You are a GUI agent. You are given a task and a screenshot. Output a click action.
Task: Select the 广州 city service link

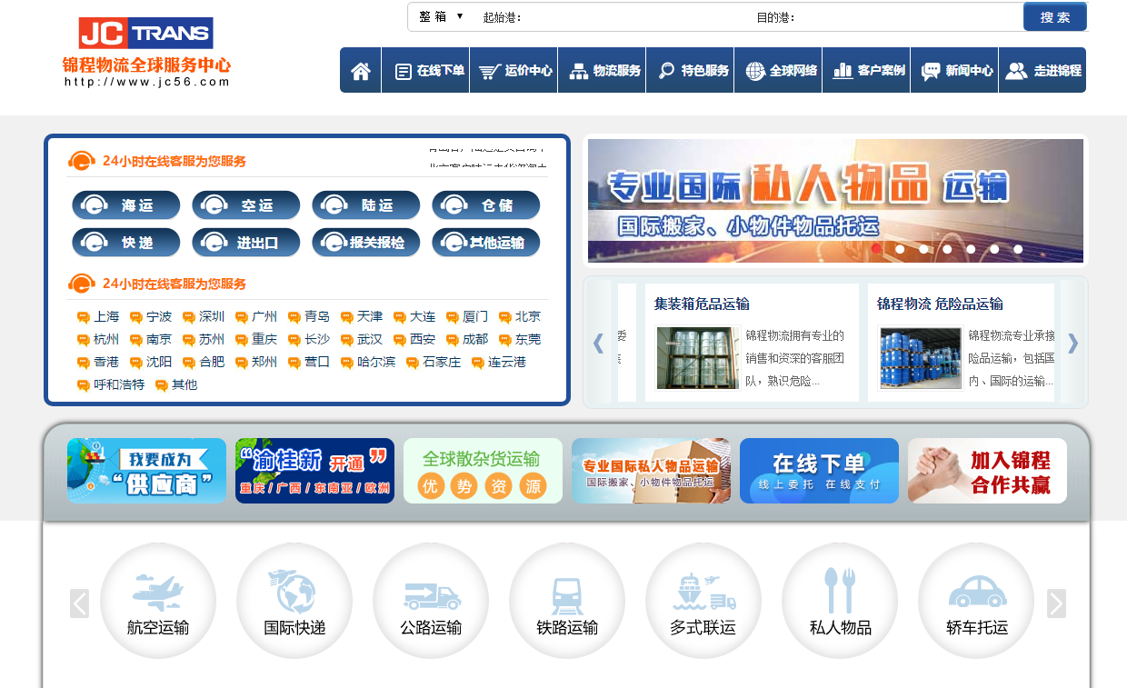click(x=257, y=317)
